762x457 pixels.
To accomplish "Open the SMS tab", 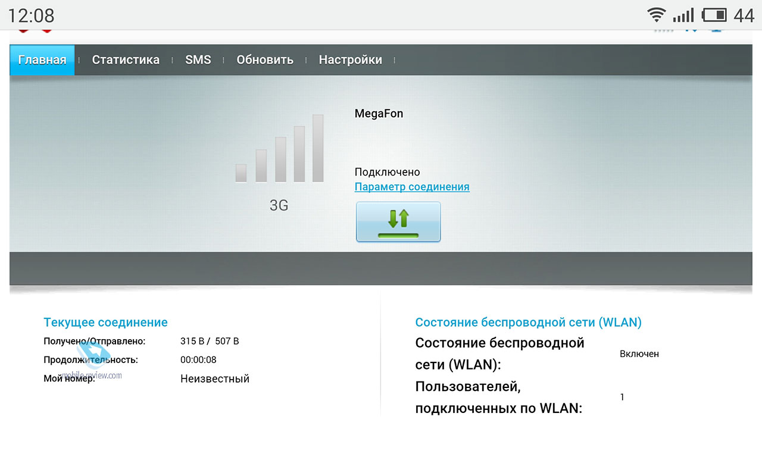I will pyautogui.click(x=198, y=60).
